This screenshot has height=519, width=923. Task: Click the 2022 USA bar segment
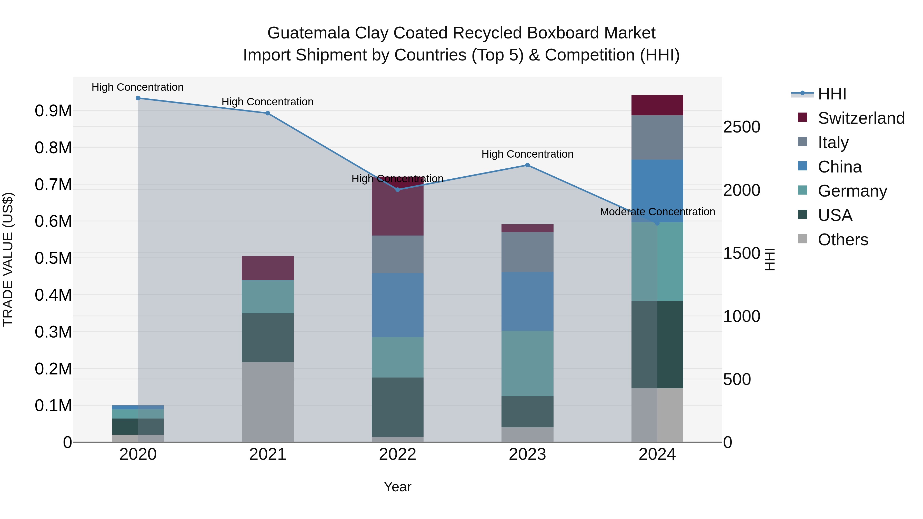tap(398, 407)
